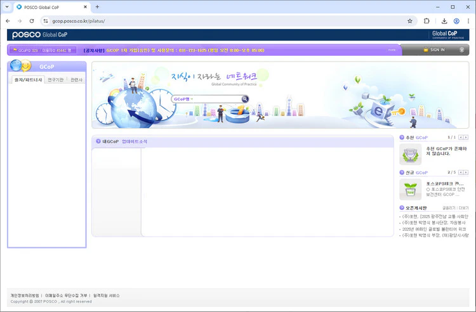Open the Chrome three-dot menu
Screen dimensions: 476x312
(468, 21)
